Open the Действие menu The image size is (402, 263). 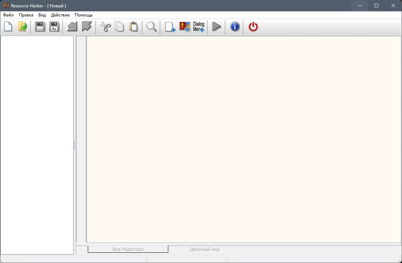point(60,15)
